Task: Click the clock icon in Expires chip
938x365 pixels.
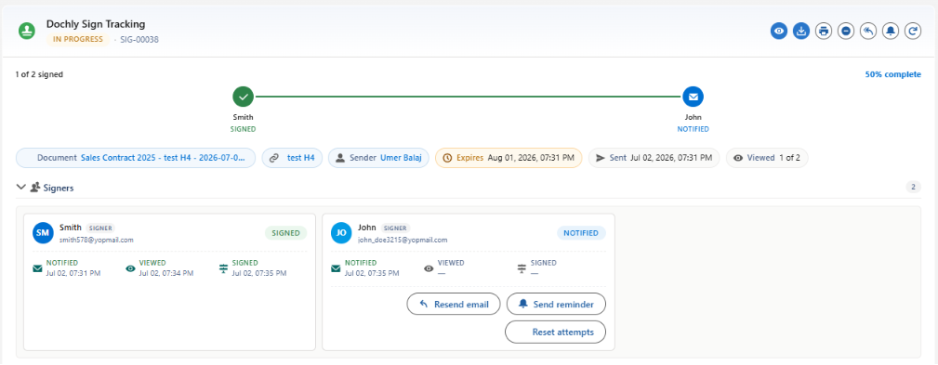Action: pos(447,158)
